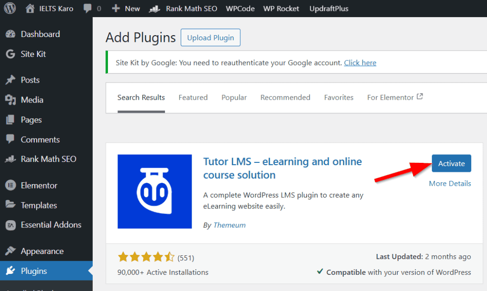Click the 'Click here' reauthenticate link
The image size is (487, 291).
360,63
